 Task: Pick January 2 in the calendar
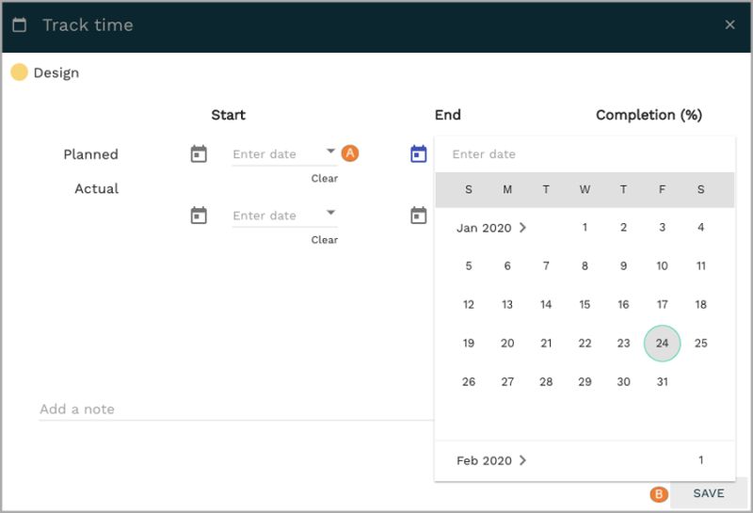(x=623, y=227)
